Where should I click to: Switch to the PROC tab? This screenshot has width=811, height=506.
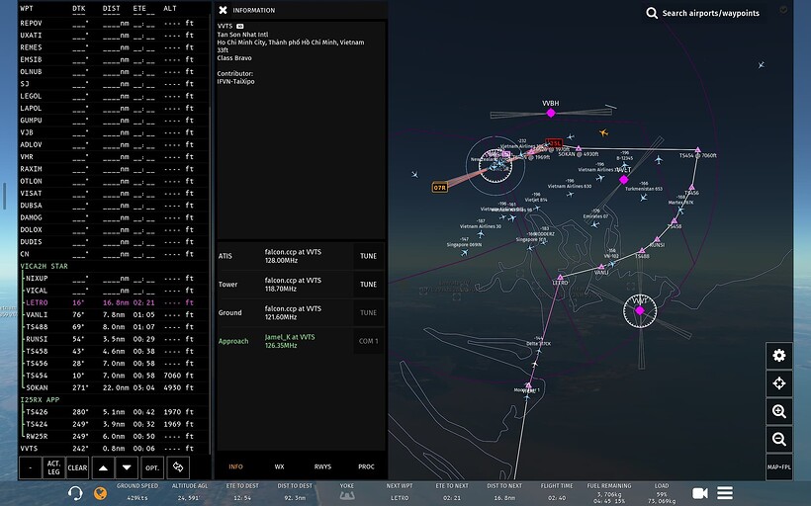click(366, 466)
